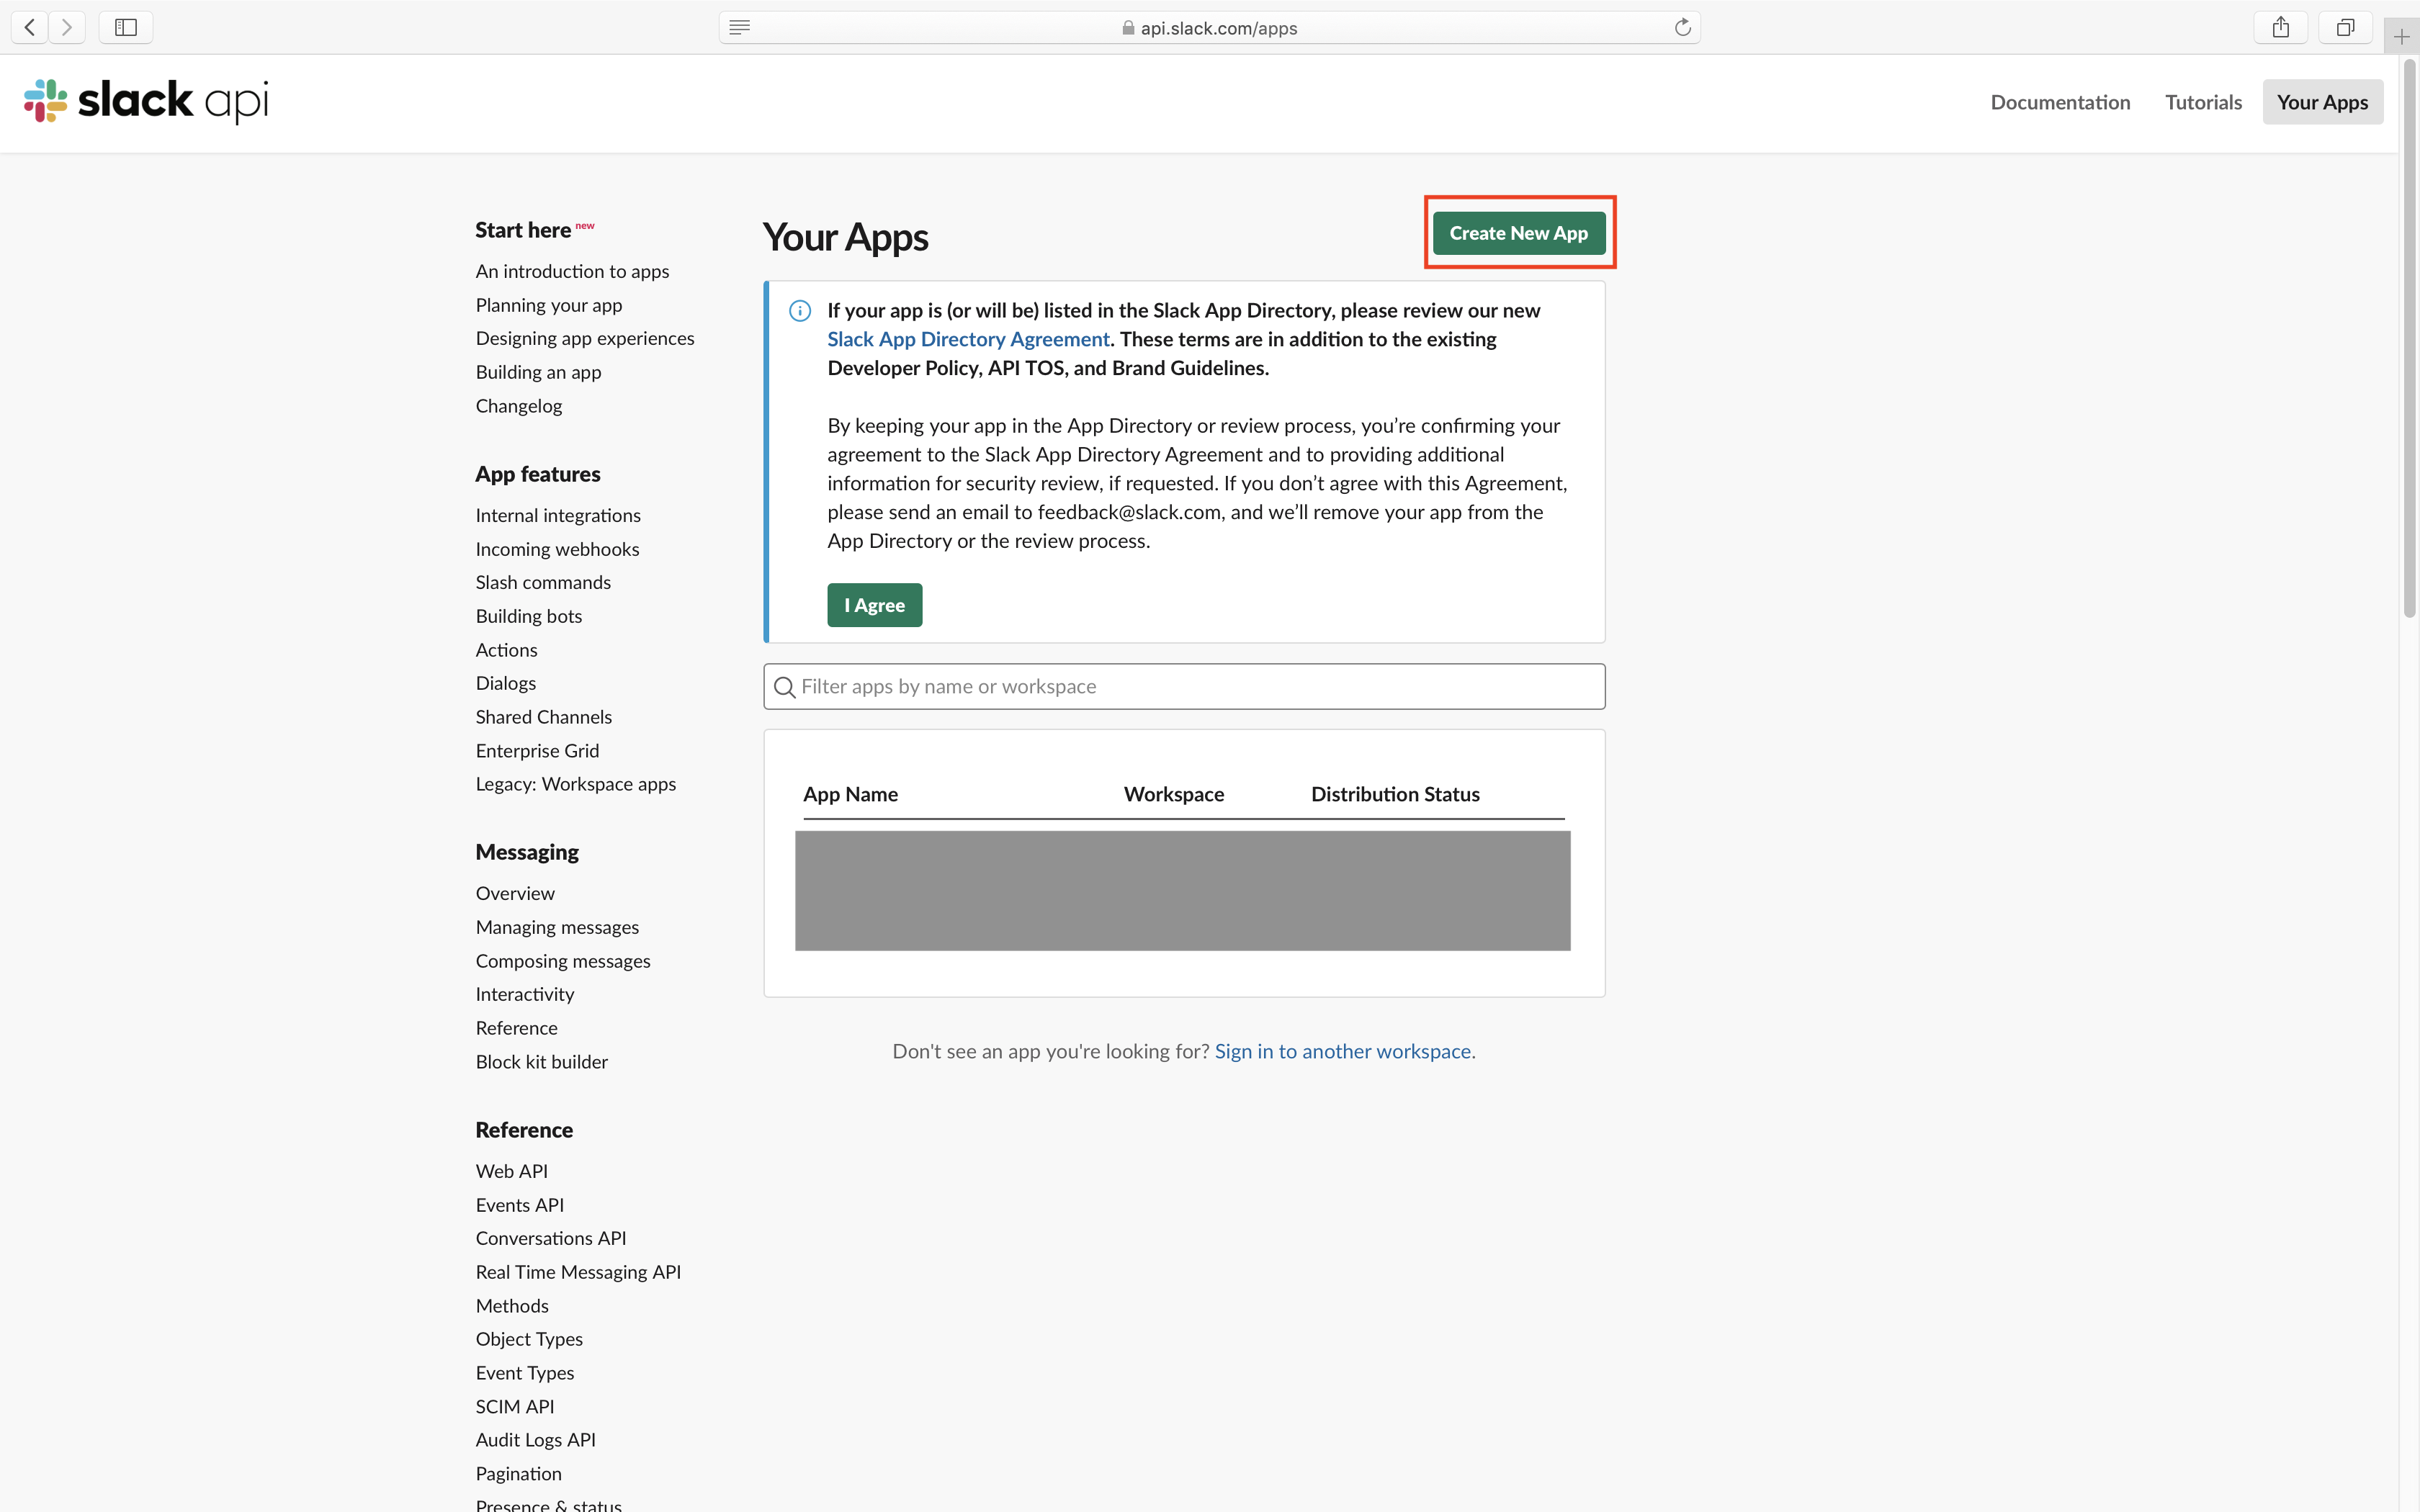
Task: Open the Interactivity link
Action: (x=525, y=994)
